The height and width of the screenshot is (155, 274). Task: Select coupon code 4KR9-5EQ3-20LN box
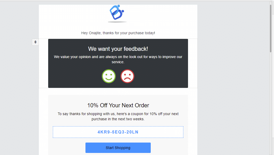point(118,132)
